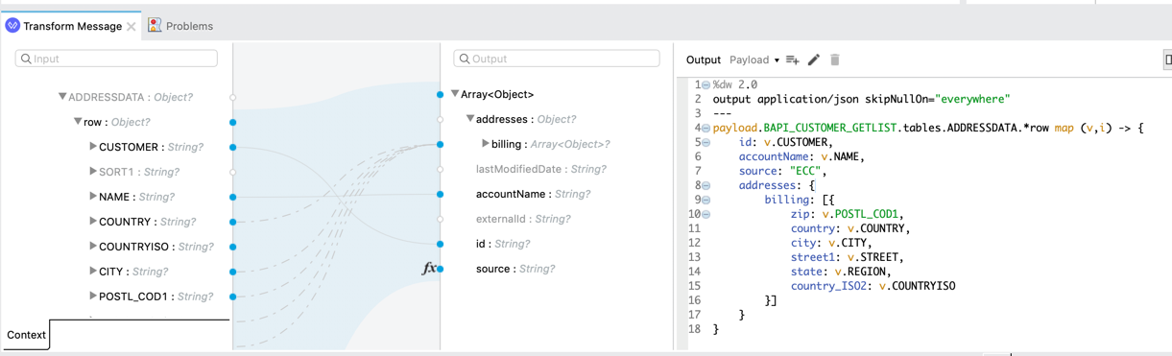Screen dimensions: 1172x356
Task: Click the Array<Object> output connector dot
Action: click(x=441, y=94)
